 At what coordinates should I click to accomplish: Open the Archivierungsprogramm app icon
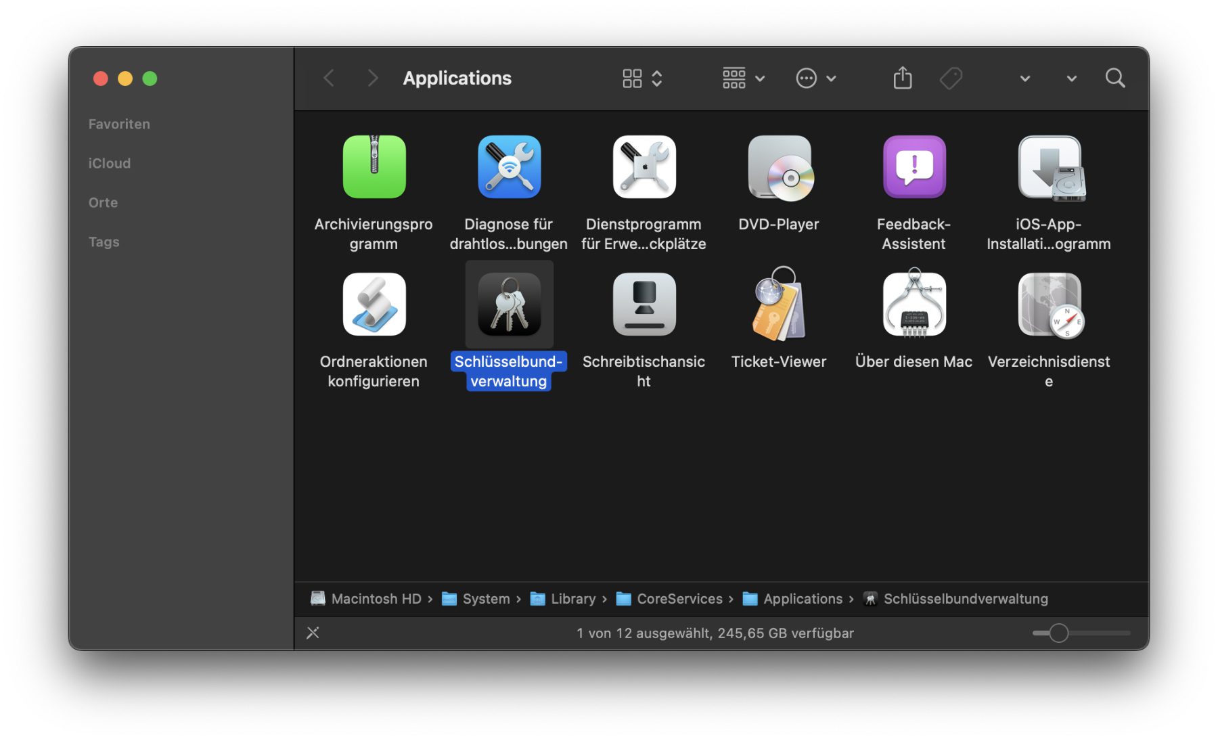click(374, 167)
